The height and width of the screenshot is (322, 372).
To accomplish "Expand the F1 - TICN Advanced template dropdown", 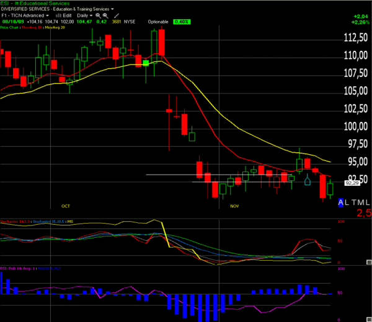I will coord(25,15).
